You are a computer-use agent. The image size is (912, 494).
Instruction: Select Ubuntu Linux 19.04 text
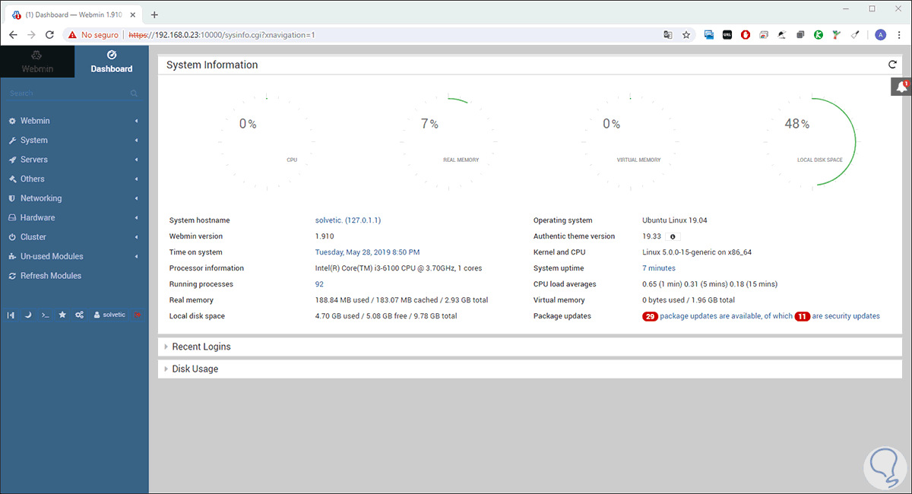coord(675,220)
